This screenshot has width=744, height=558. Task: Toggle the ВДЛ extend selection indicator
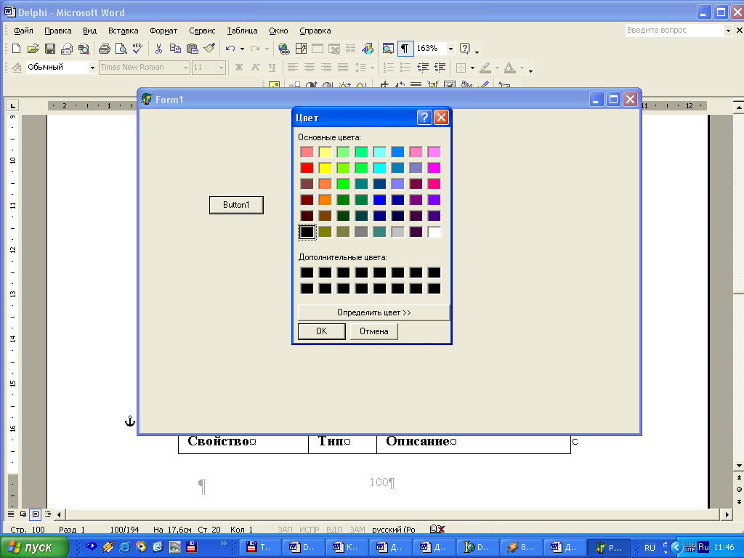coord(334,530)
